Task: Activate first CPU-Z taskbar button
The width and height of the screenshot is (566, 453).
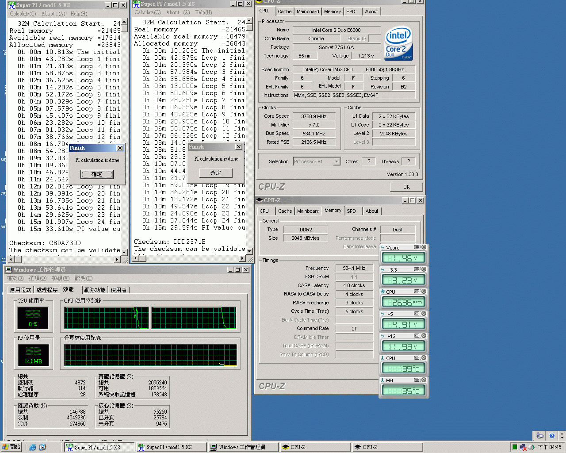Action: pyautogui.click(x=314, y=447)
